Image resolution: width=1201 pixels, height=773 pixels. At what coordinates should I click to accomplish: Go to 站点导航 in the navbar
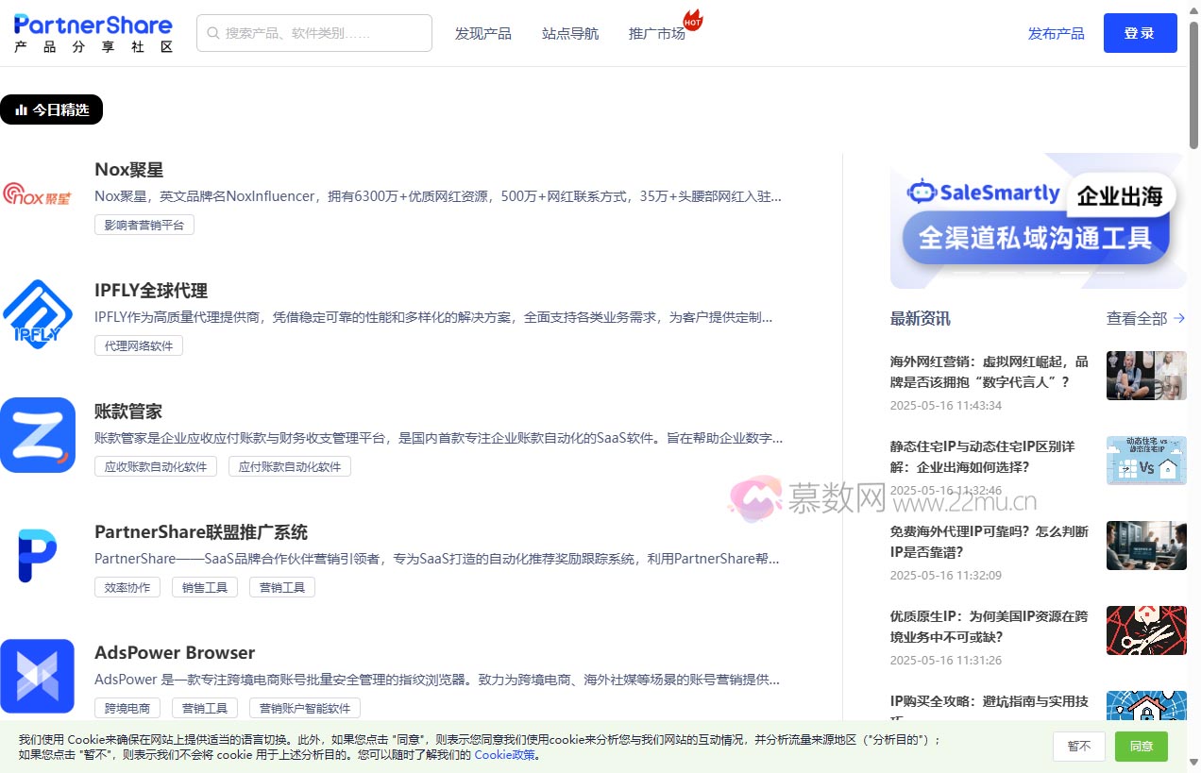tap(569, 34)
